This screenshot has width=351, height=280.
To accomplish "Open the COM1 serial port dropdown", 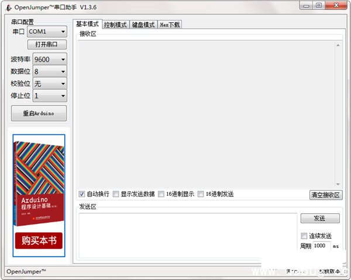I will point(47,32).
